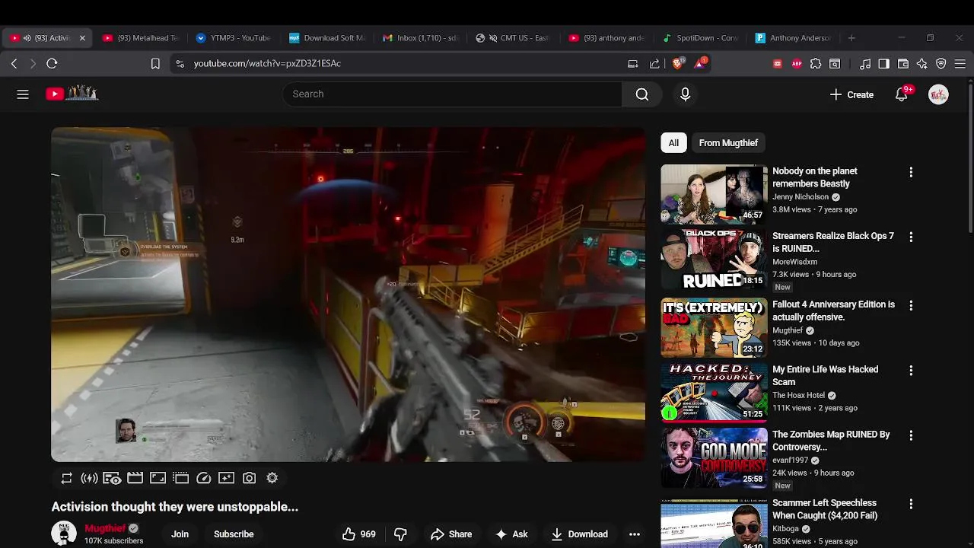Click the magnifier search button

pyautogui.click(x=642, y=94)
